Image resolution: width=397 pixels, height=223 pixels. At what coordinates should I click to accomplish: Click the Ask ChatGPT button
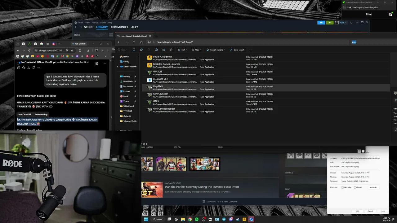pyautogui.click(x=25, y=115)
